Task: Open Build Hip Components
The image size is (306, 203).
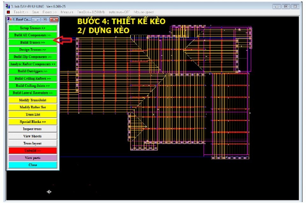Action: pos(32,57)
